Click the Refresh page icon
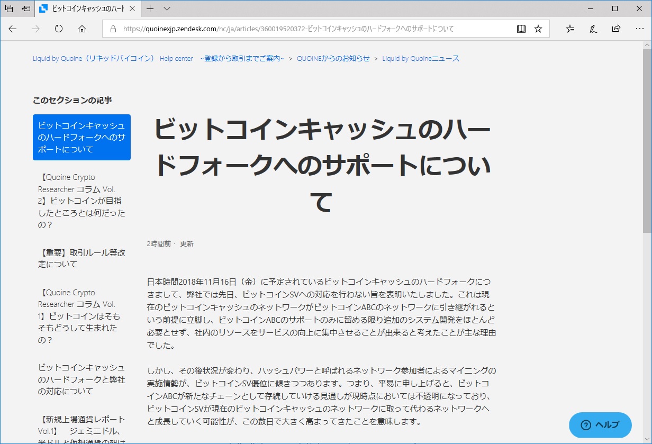This screenshot has width=652, height=444. (58, 29)
